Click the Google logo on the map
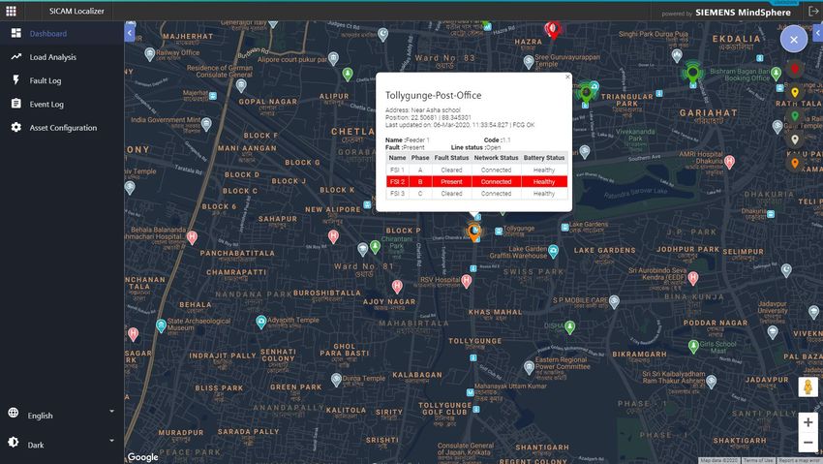The image size is (823, 464). click(142, 457)
